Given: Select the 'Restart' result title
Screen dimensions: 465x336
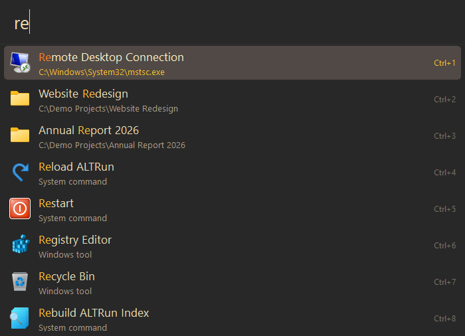Looking at the screenshot, I should coord(56,203).
